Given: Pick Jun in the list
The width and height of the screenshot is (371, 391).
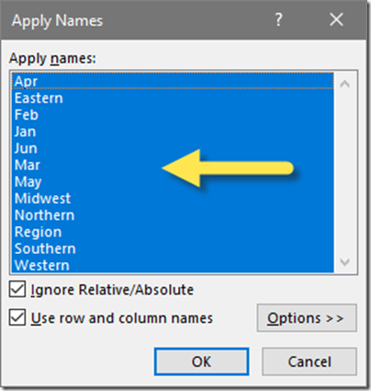Looking at the screenshot, I should pyautogui.click(x=173, y=148).
